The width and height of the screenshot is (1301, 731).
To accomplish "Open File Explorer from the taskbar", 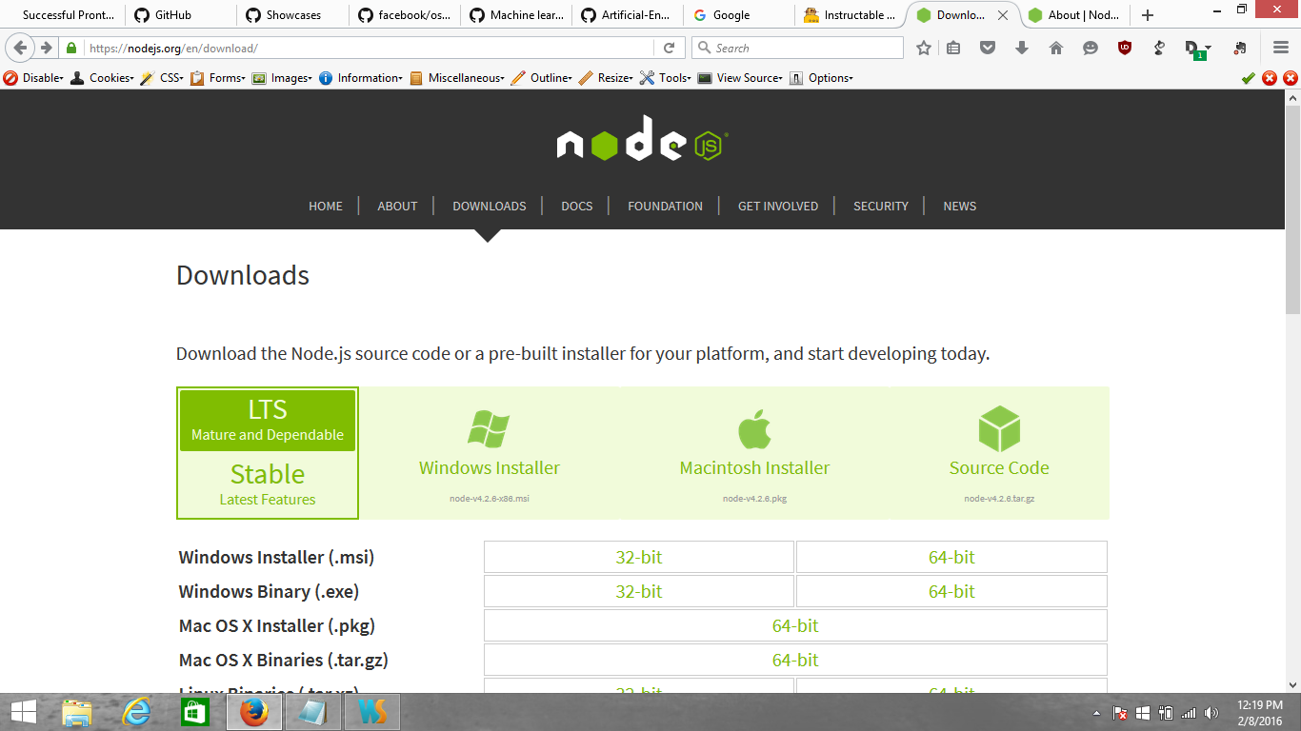I will coord(77,712).
